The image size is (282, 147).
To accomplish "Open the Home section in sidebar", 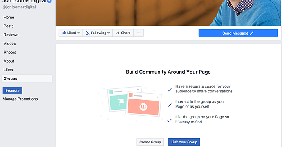I will (9, 17).
